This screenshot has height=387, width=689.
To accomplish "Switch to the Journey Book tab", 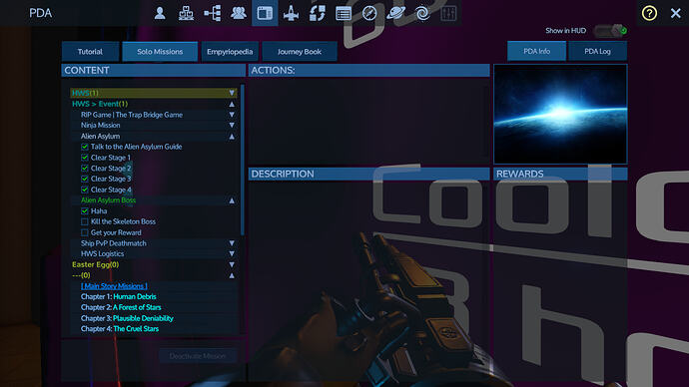I will [300, 51].
